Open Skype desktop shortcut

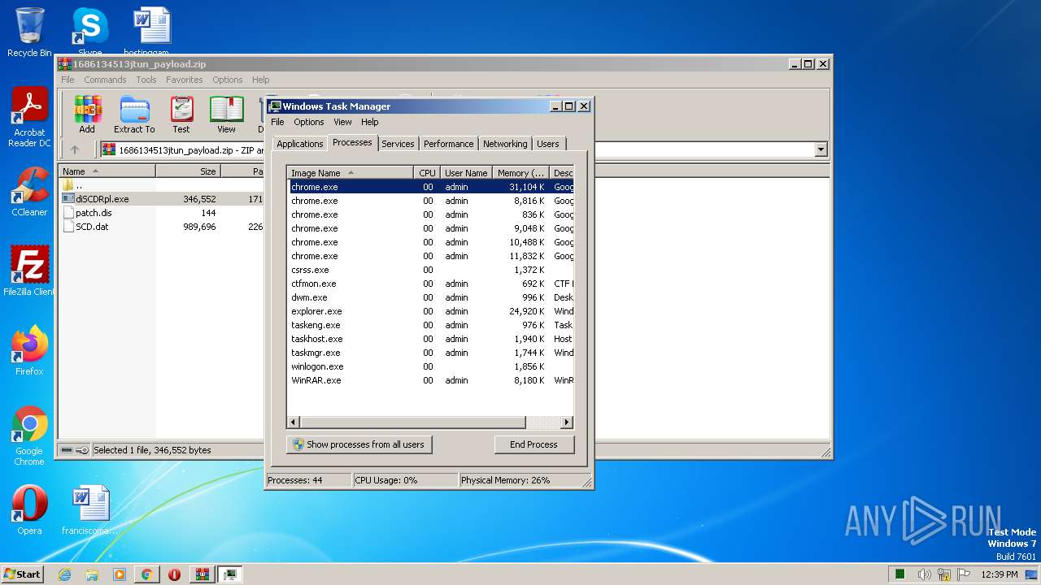point(89,32)
